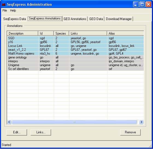Select the y16 annotation row
Image resolution: width=153 pixels, height=149 pixels.
point(75,42)
